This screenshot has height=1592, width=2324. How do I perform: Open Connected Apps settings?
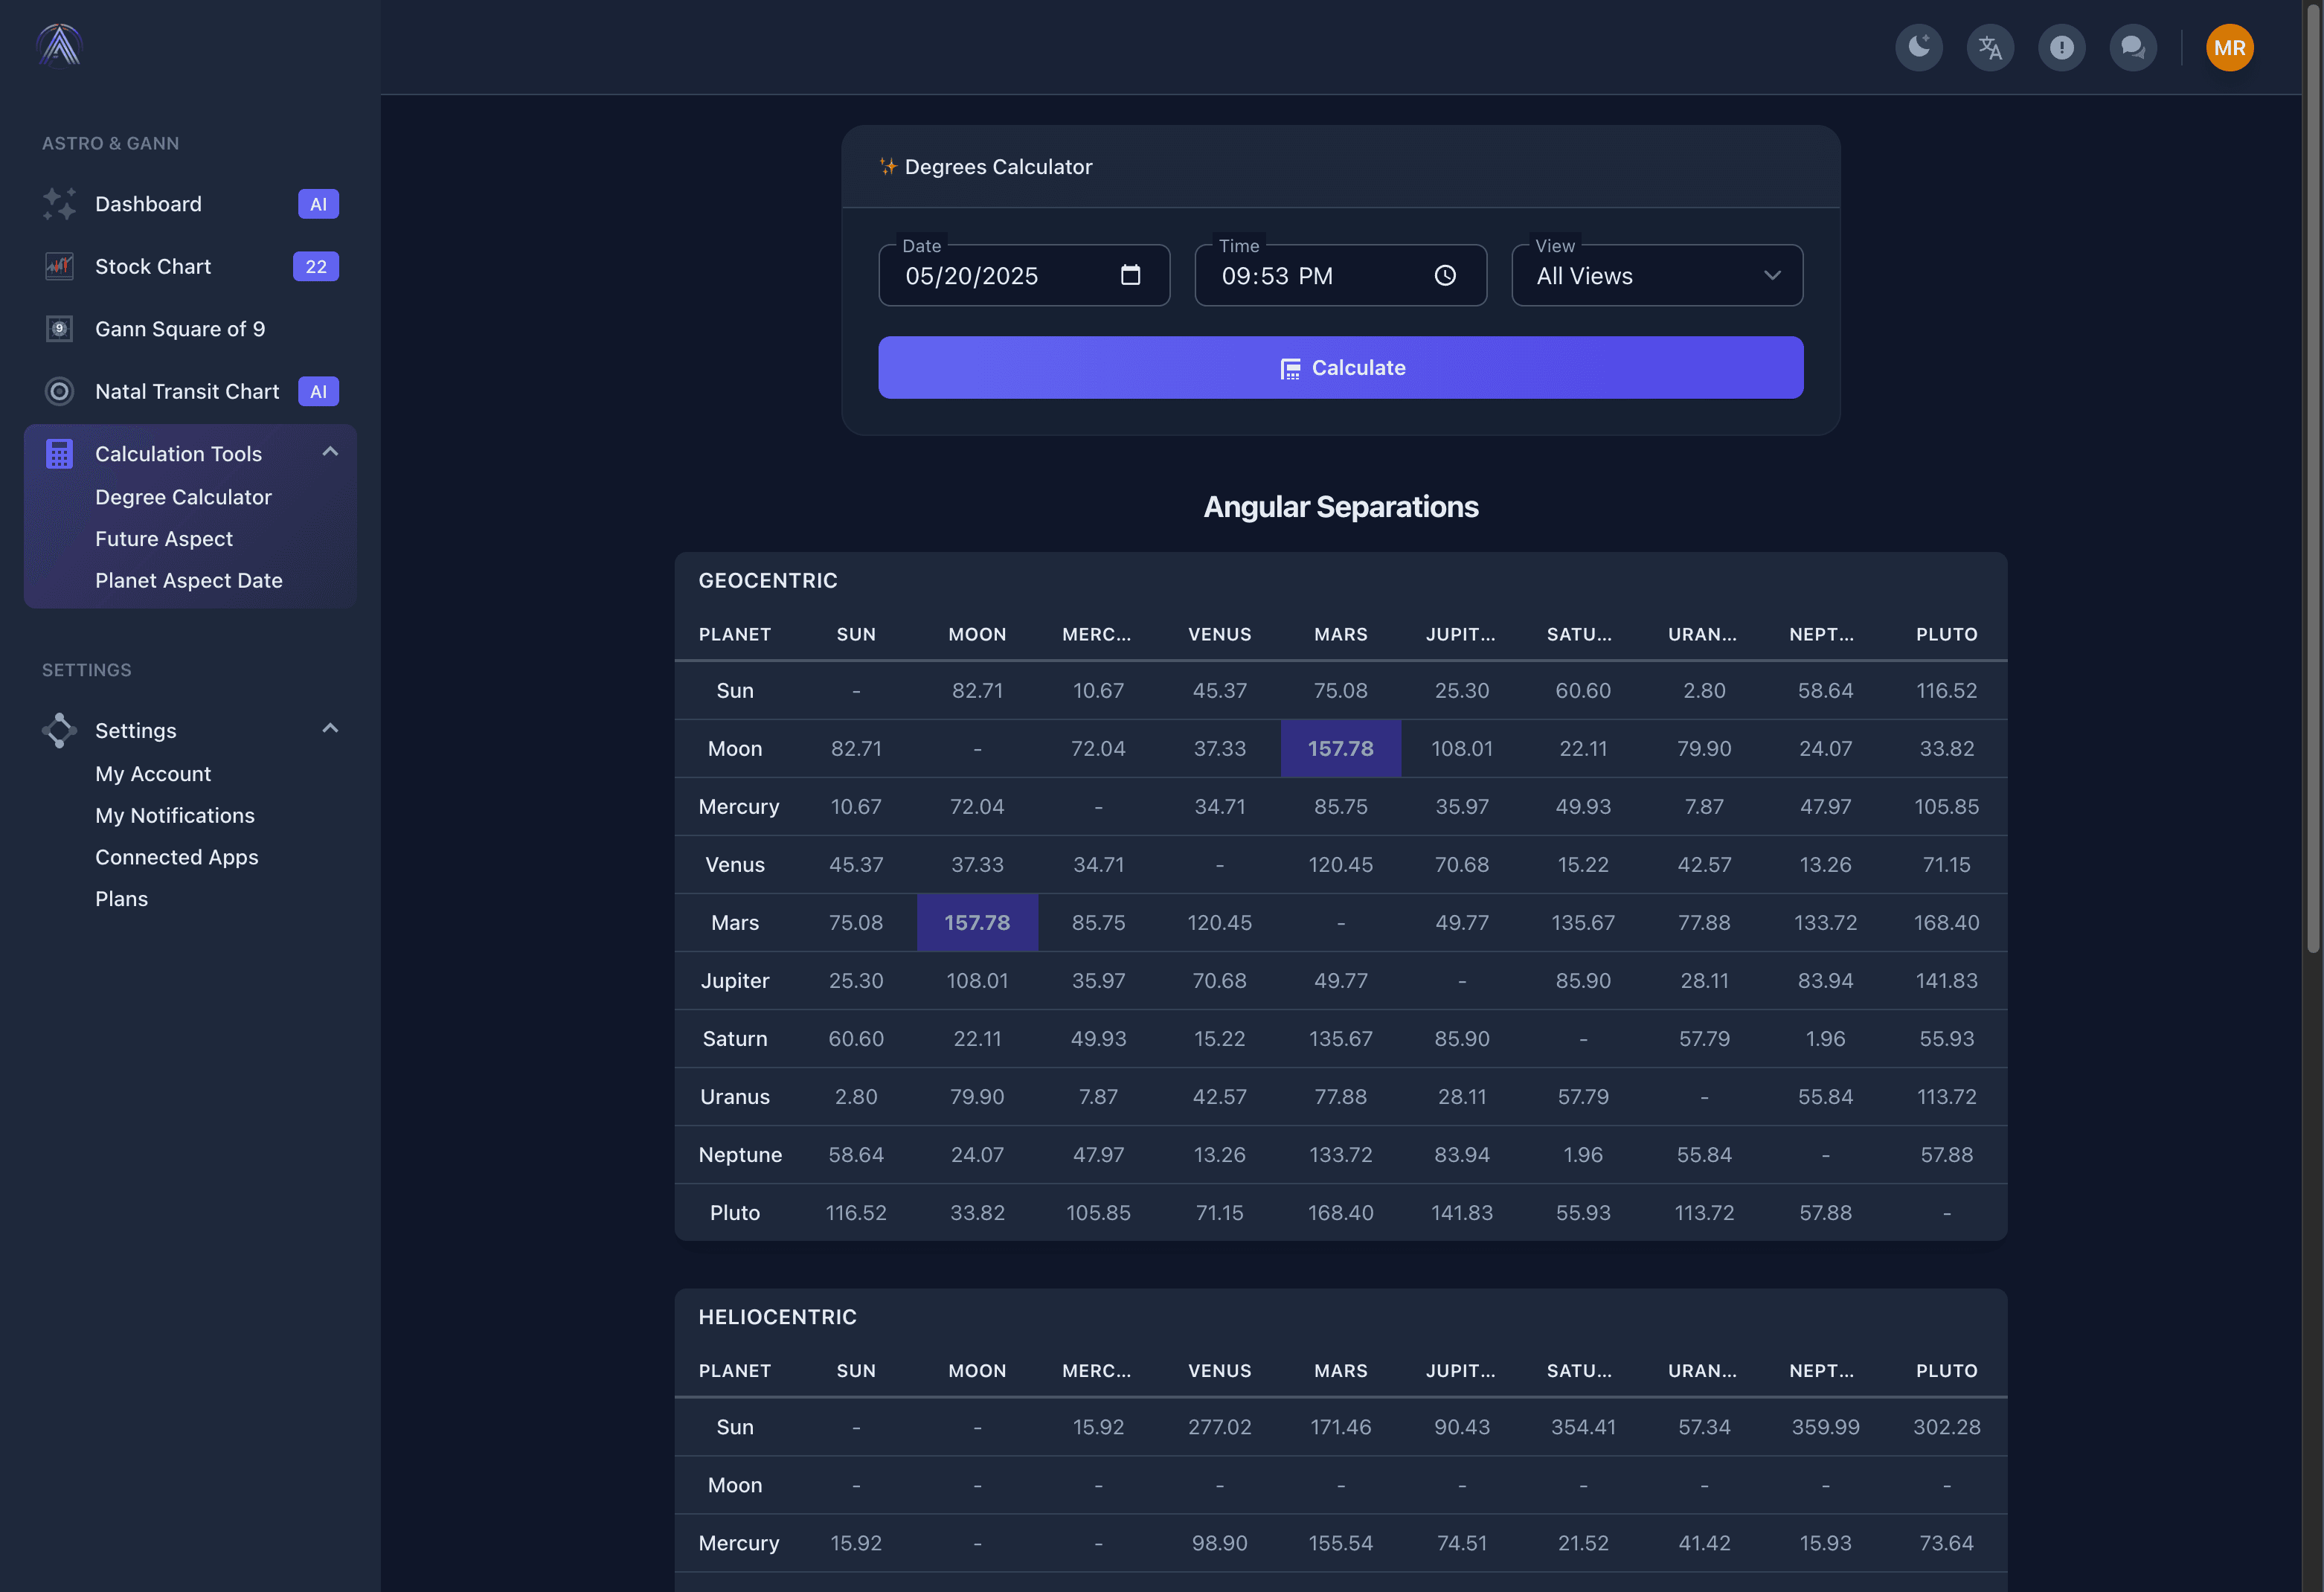coord(177,857)
